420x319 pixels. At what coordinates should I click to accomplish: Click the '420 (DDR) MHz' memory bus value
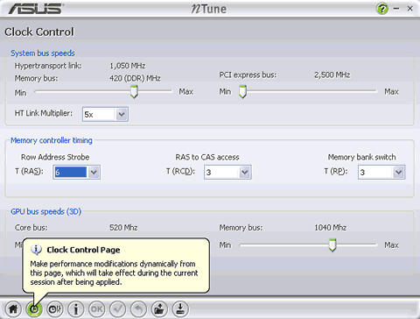point(135,78)
